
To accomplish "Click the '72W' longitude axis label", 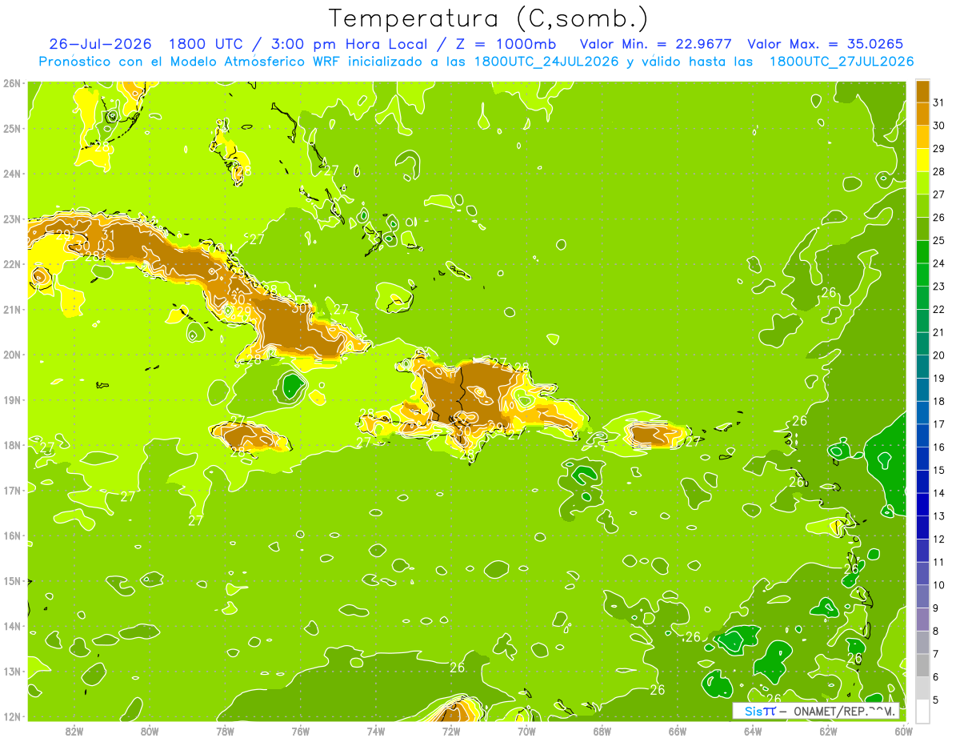I will tap(451, 731).
